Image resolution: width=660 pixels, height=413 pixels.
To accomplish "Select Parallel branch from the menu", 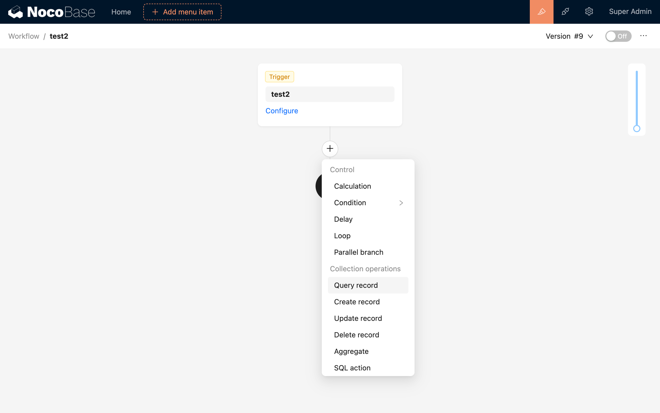I will (358, 252).
